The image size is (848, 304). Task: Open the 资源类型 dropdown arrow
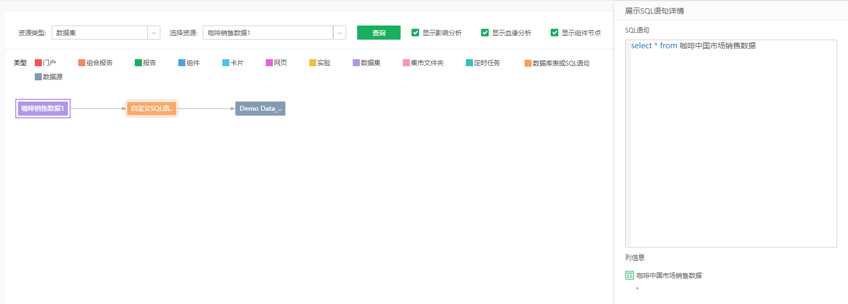tap(154, 33)
